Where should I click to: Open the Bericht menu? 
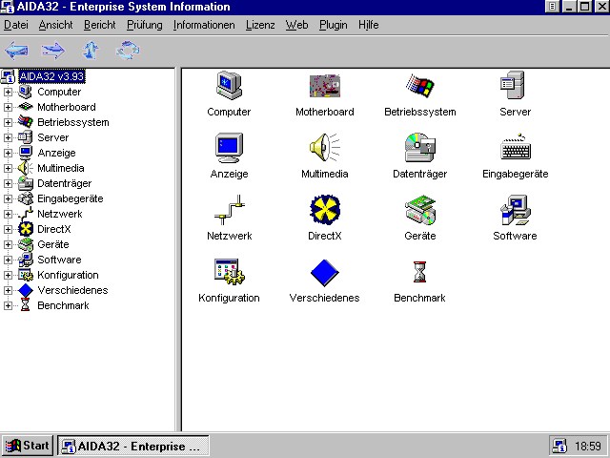[x=99, y=25]
